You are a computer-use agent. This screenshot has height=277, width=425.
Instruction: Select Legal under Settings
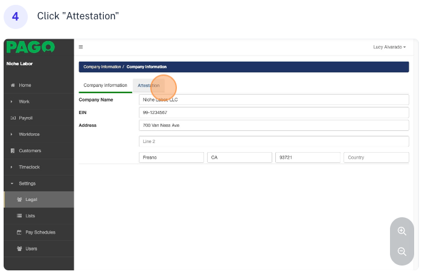tap(31, 199)
